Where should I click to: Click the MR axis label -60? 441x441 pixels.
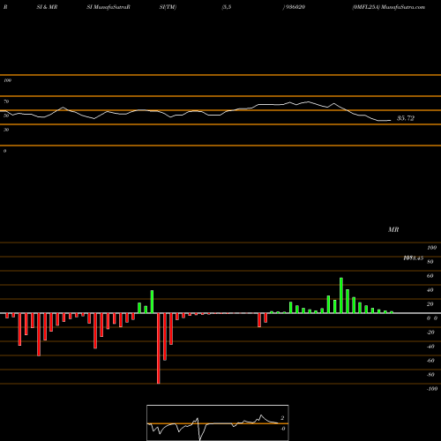(430, 361)
